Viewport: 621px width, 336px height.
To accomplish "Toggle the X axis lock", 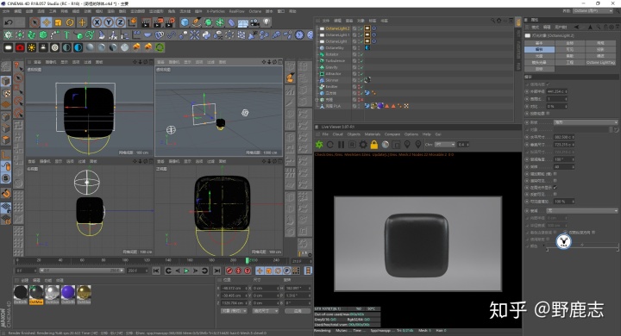I will tap(97, 22).
